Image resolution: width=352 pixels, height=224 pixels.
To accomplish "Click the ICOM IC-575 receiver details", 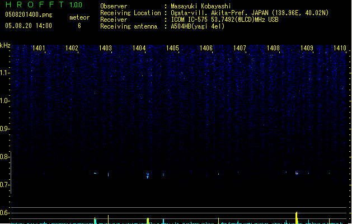I will [225, 20].
